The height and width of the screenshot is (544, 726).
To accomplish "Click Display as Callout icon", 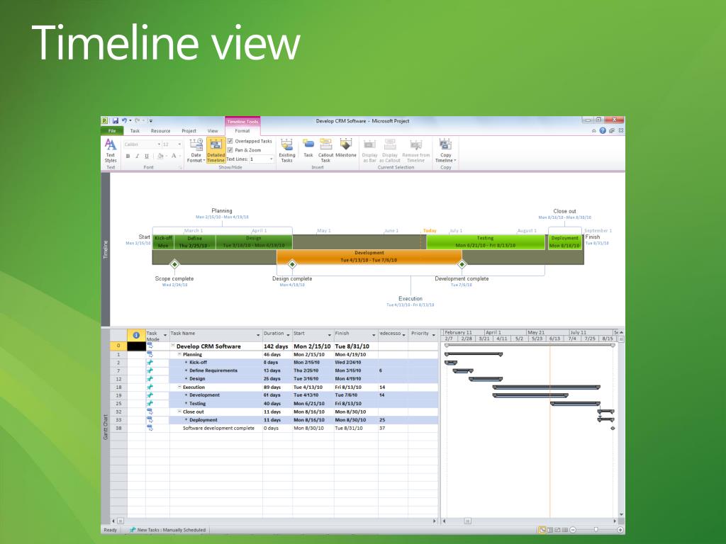I will tap(390, 144).
